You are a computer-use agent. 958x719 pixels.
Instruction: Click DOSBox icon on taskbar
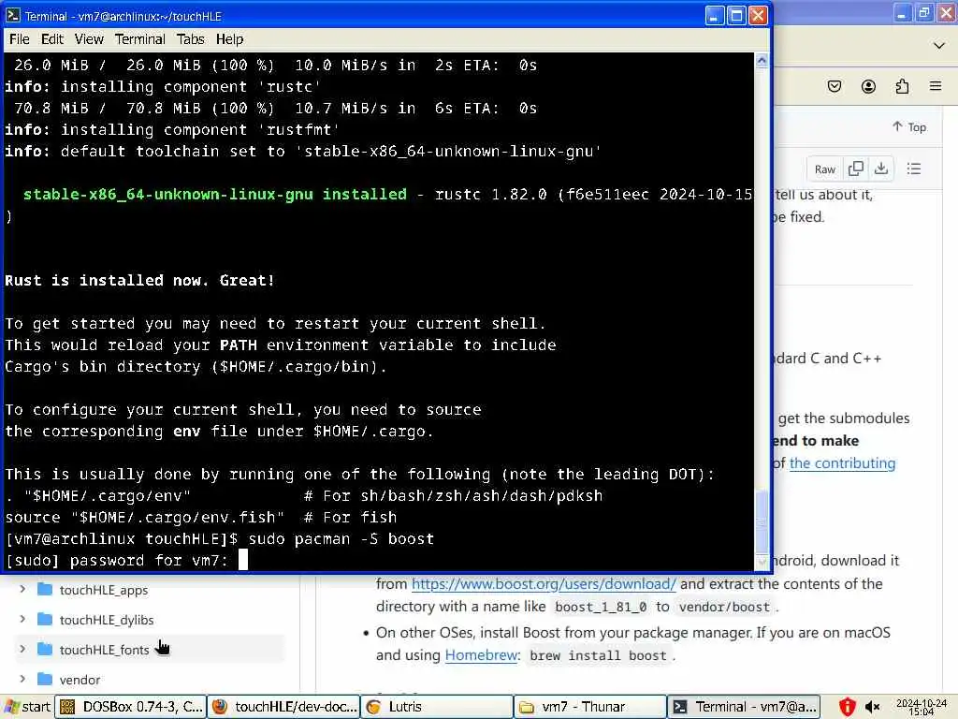pos(67,707)
